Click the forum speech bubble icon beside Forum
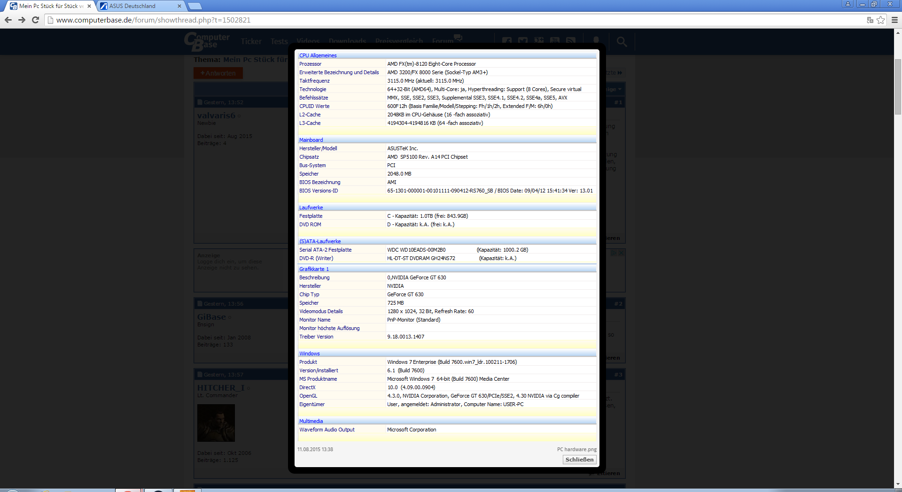This screenshot has height=492, width=902. pos(458,37)
